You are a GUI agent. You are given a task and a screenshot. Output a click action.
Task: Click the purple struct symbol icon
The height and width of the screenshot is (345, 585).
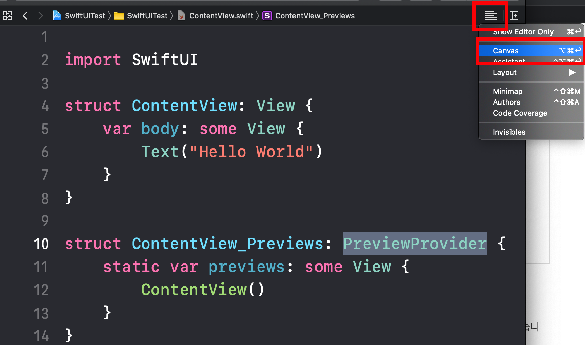(x=267, y=16)
